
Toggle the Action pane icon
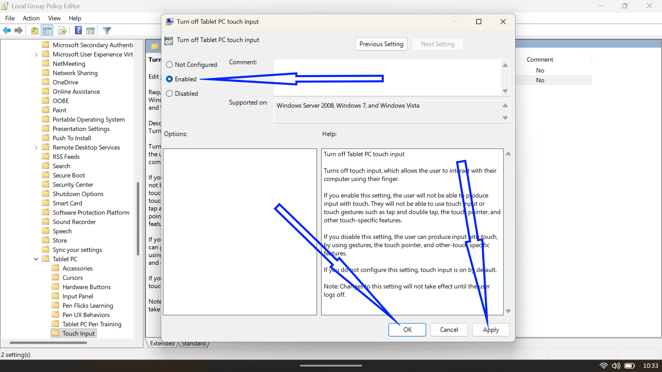pos(90,30)
